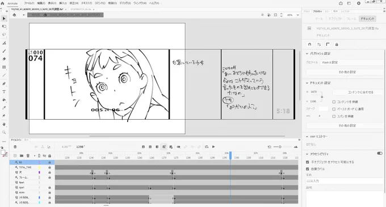This screenshot has height=207, width=386.
Task: Collapse the パブリッシュ設定 section
Action: point(307,53)
